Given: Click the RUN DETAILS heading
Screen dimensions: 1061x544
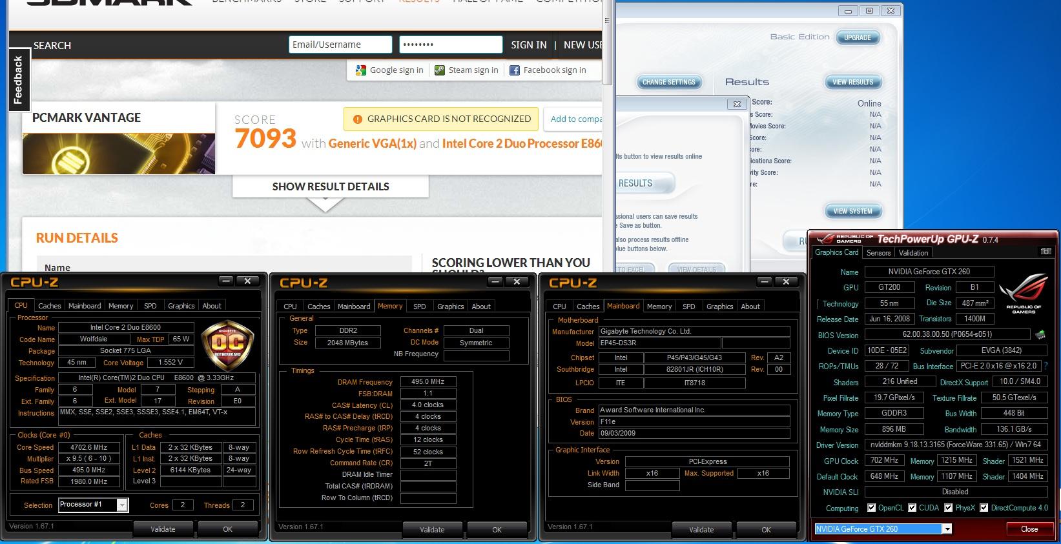Looking at the screenshot, I should click(77, 238).
